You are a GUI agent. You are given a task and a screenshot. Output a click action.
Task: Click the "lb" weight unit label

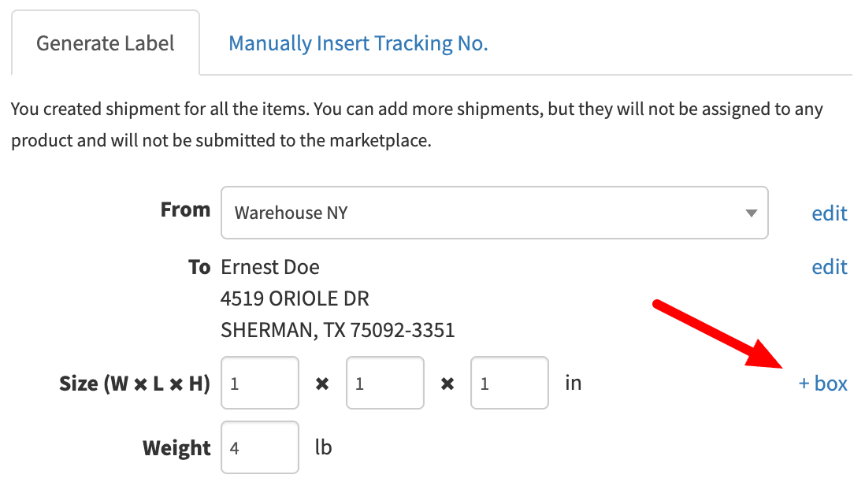(323, 448)
